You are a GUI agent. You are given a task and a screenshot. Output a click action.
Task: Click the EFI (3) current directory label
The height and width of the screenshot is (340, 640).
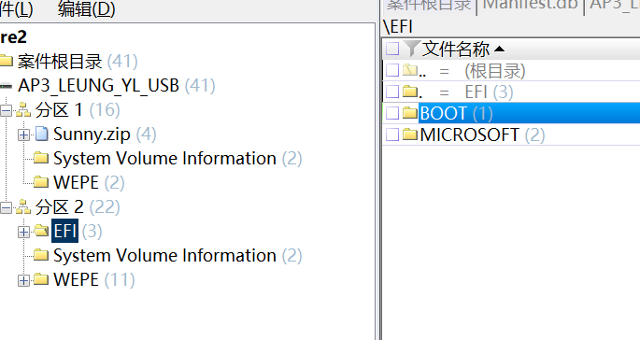[x=489, y=92]
